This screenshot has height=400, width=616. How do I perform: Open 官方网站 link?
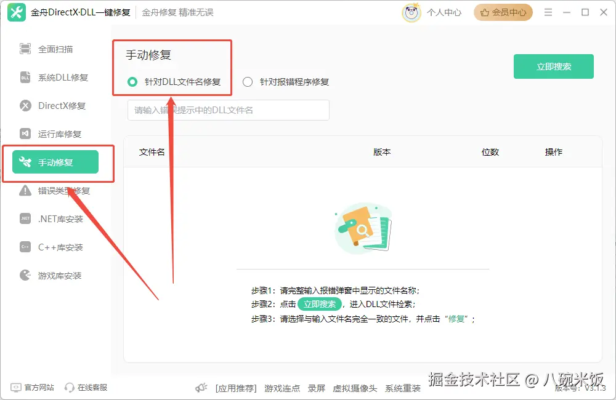(x=39, y=388)
